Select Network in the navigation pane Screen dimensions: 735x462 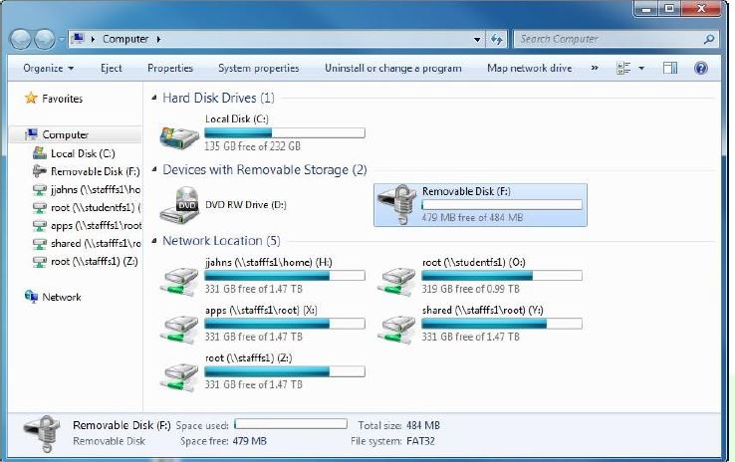point(61,297)
